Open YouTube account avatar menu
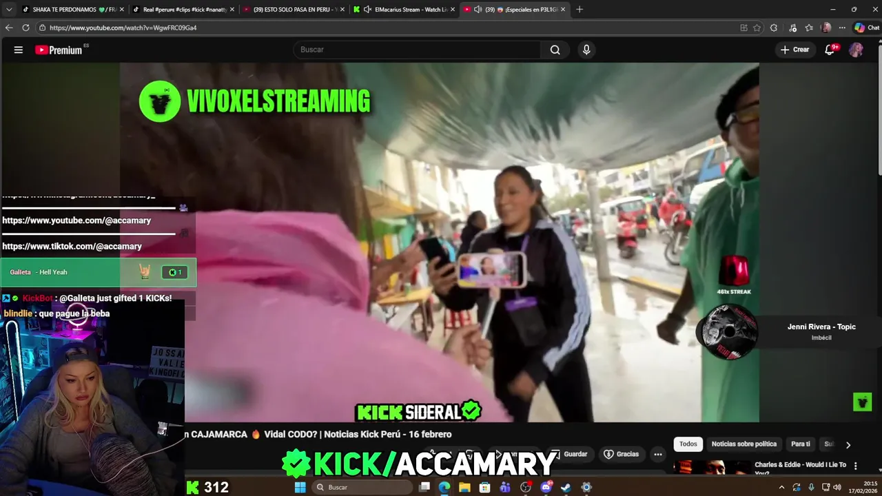 (x=856, y=50)
